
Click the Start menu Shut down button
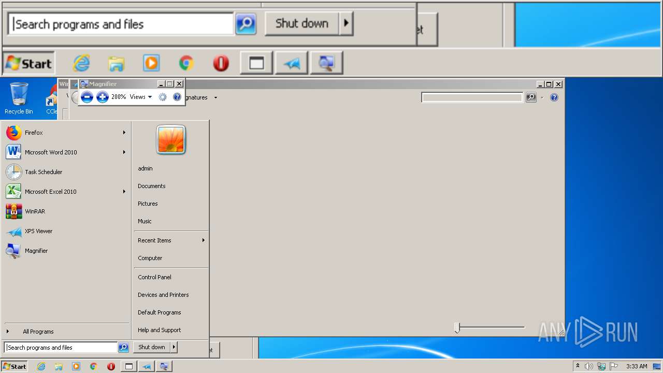pos(152,347)
